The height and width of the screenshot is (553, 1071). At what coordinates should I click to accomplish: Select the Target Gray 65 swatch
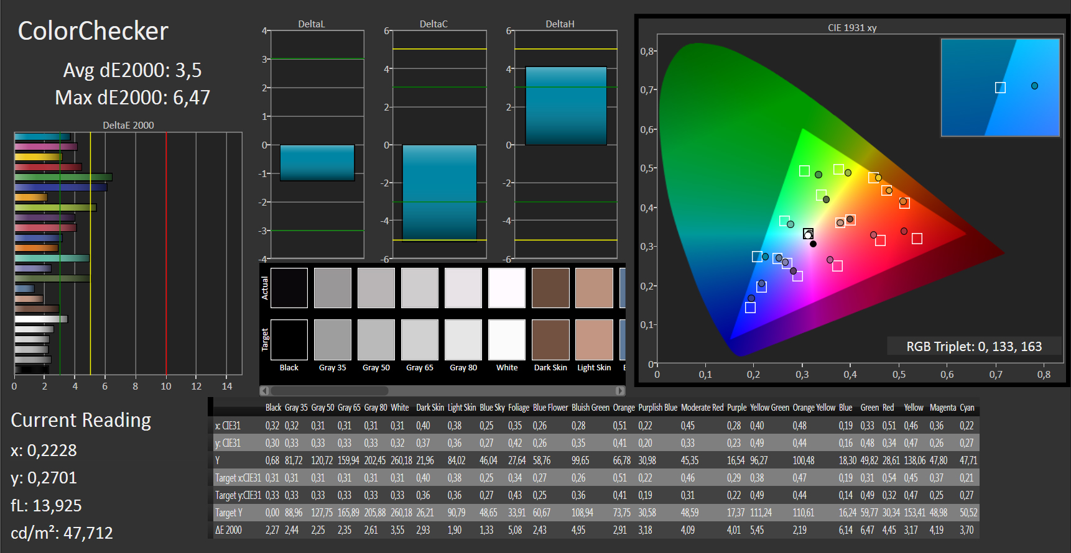420,340
